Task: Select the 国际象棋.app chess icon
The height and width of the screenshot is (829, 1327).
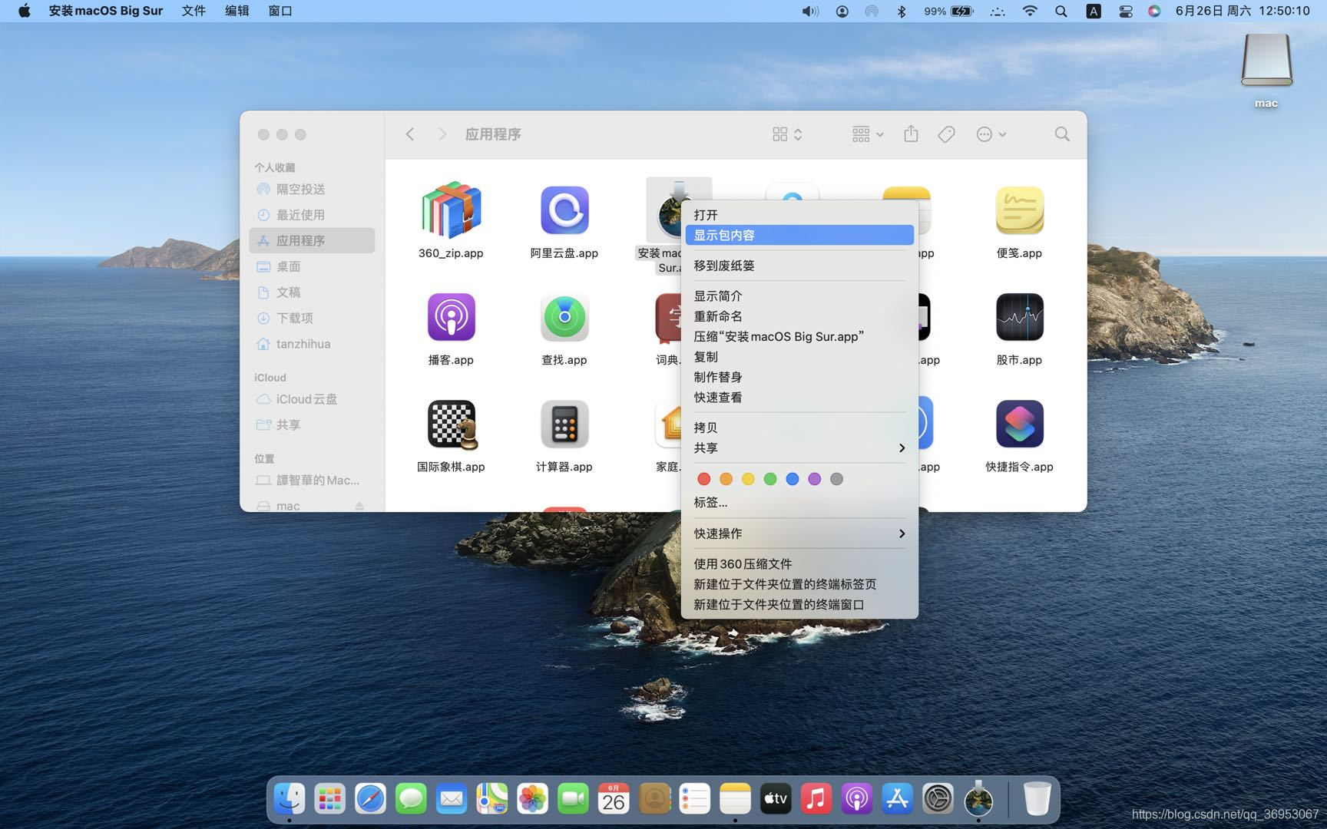Action: (x=452, y=424)
